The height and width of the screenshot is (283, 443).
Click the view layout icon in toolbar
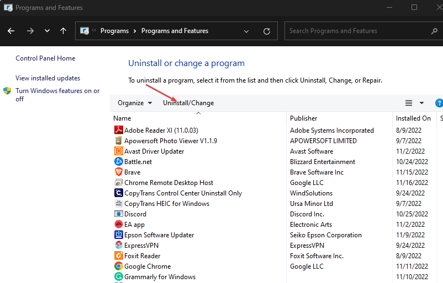coord(409,103)
